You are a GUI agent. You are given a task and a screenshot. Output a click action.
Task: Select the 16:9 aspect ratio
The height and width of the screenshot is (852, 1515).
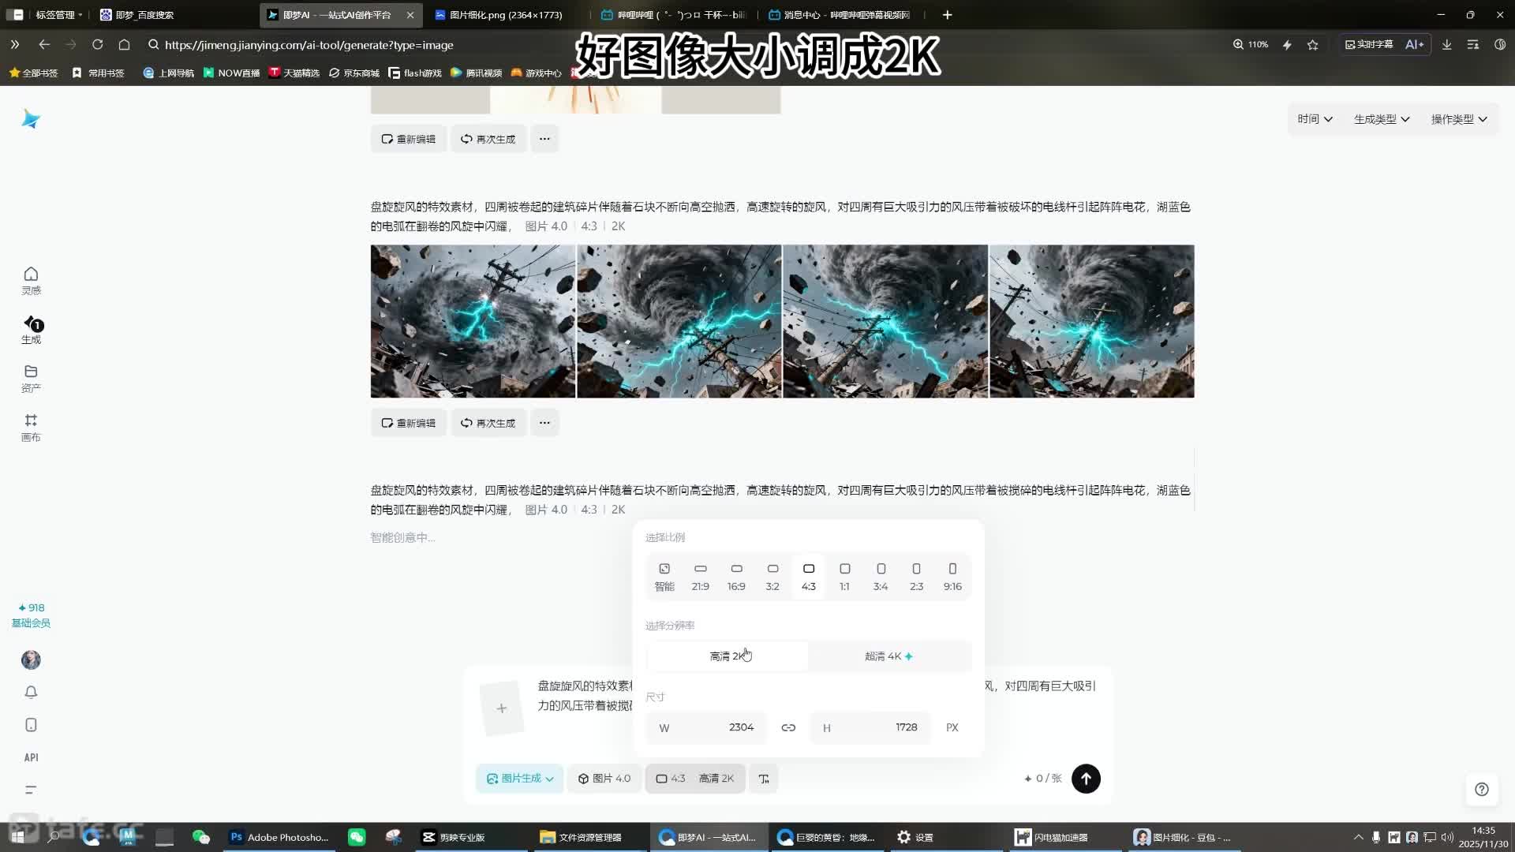736,577
